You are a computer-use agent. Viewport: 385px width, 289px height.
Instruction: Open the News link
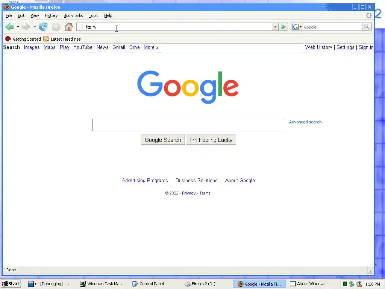102,47
